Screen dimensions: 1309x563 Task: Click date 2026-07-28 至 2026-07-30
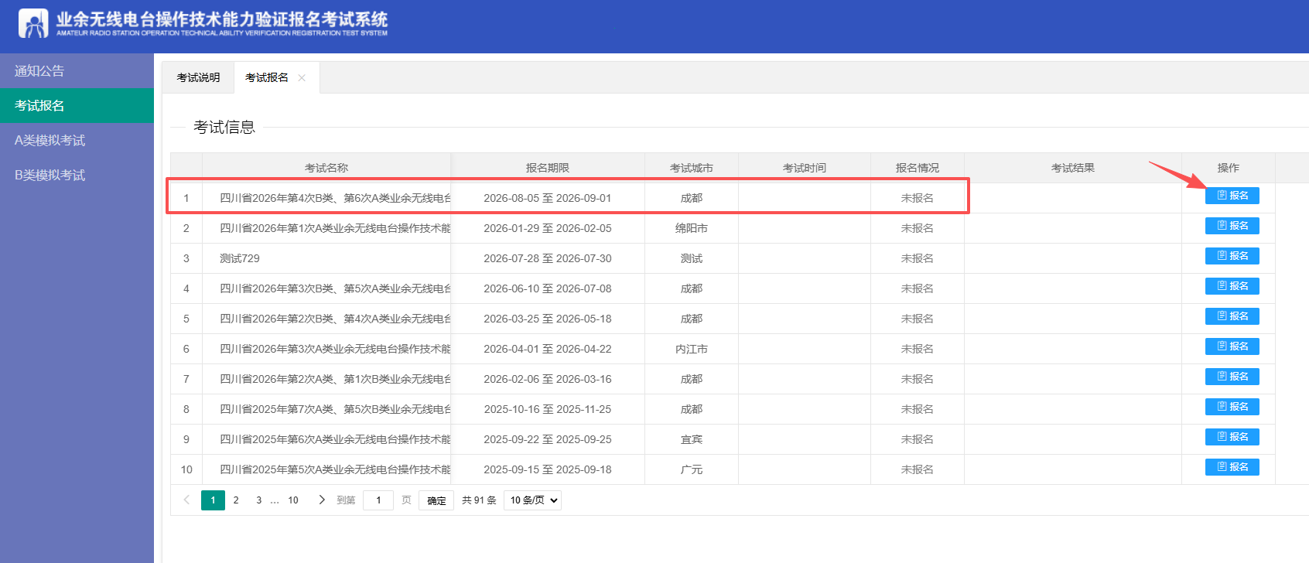(548, 258)
